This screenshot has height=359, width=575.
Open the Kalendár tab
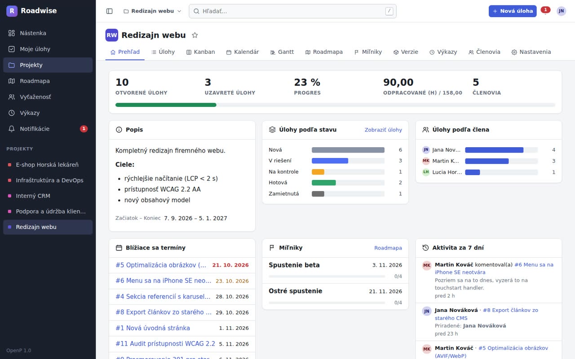coord(243,52)
